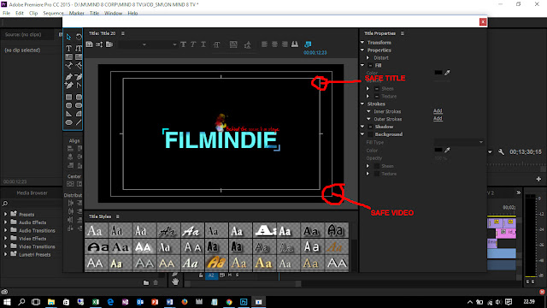Select the Rectangle shape tool
This screenshot has width=547, height=308.
point(68,97)
